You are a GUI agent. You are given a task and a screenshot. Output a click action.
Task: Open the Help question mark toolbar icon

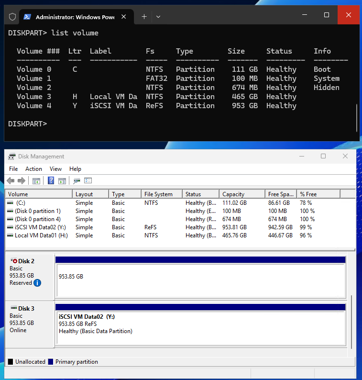51,180
